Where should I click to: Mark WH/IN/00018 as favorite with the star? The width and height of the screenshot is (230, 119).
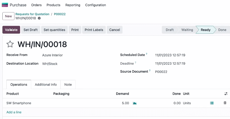coord(10,44)
